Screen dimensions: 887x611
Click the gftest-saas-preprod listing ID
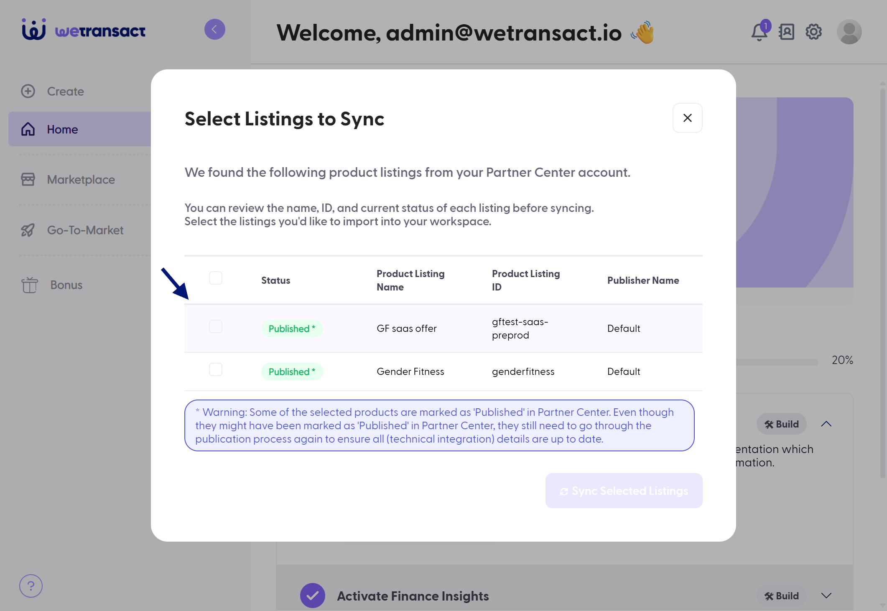(520, 328)
